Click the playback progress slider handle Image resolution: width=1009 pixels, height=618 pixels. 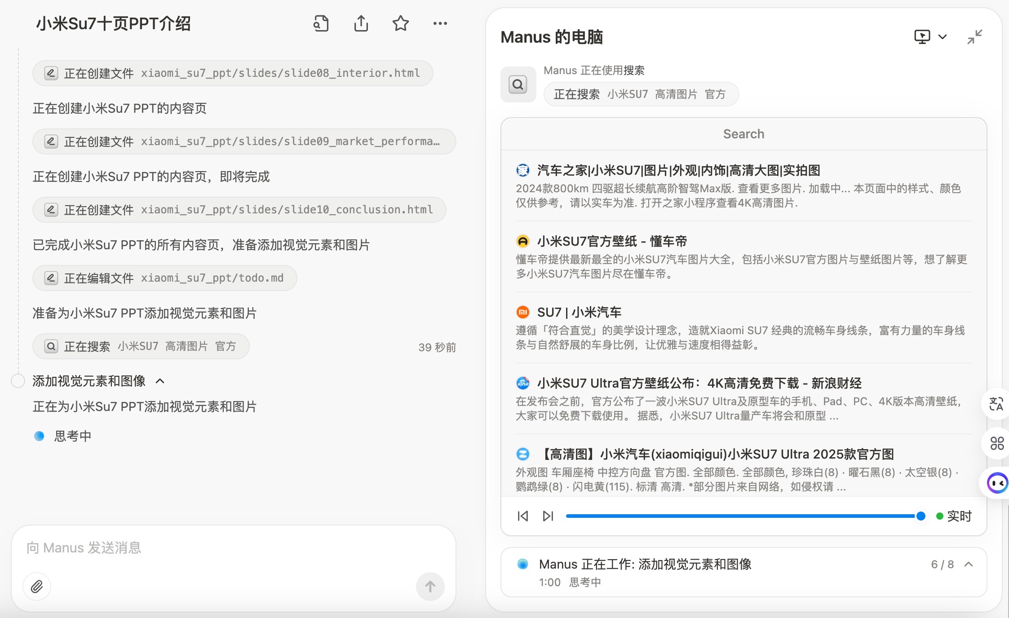pos(920,516)
